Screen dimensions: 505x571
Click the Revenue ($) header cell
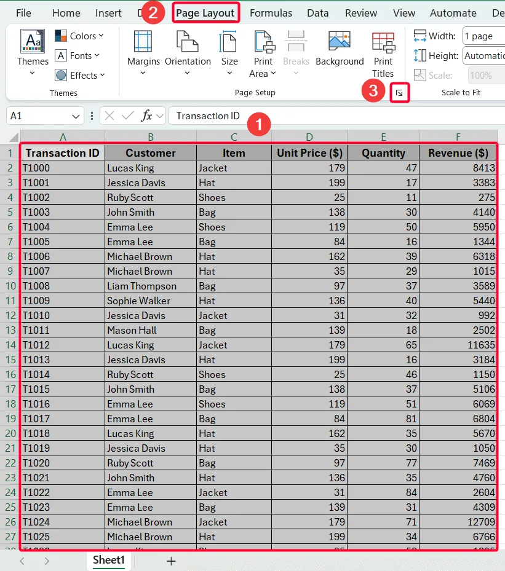(x=458, y=153)
